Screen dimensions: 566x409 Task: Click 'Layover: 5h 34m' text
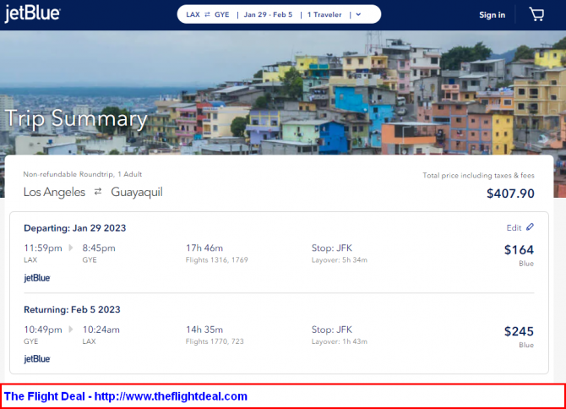coord(340,260)
